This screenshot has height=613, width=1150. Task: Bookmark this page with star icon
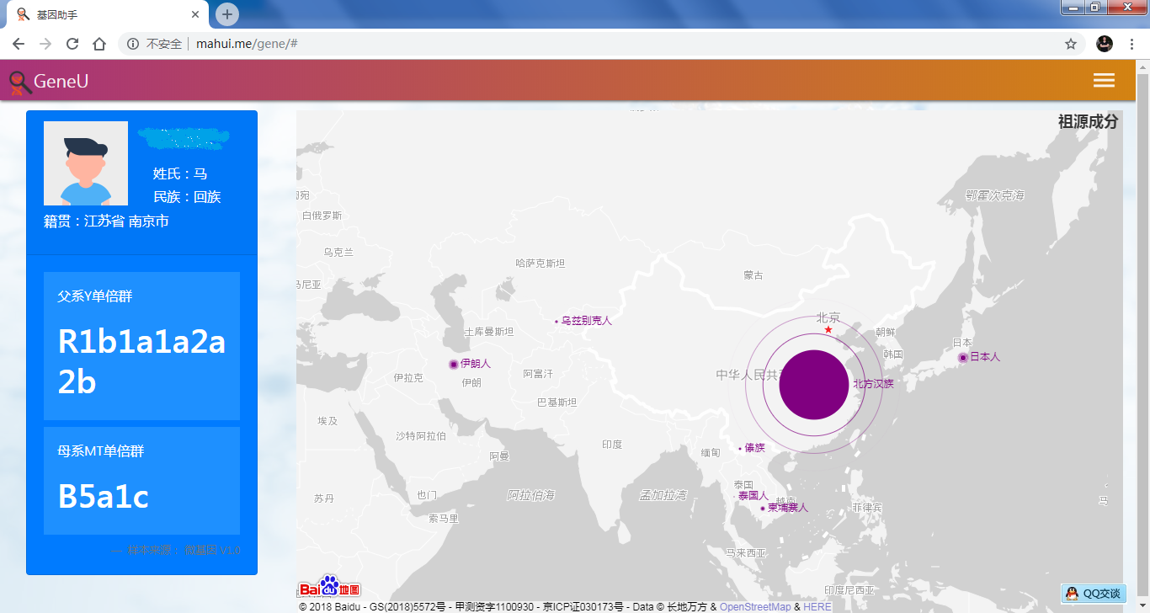tap(1070, 44)
